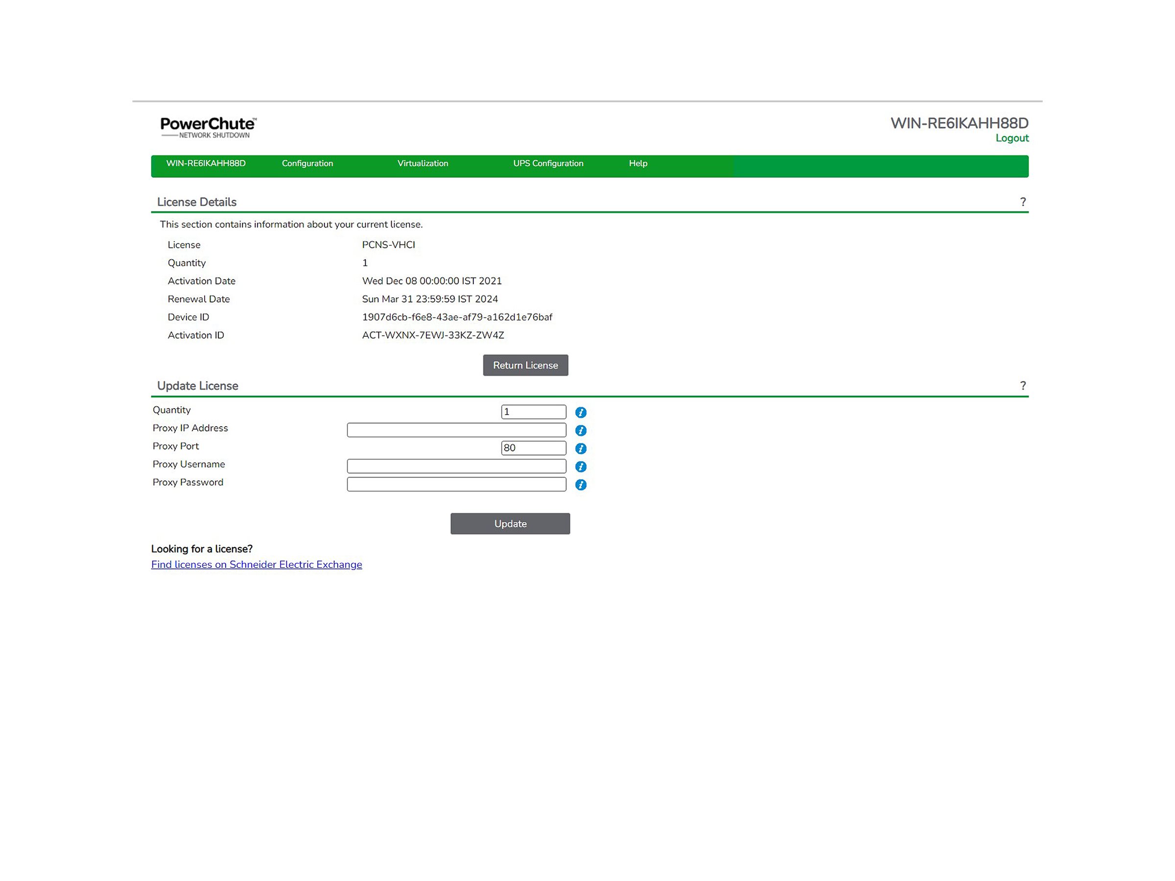Follow Find licenses on Schneider Electric Exchange link
The width and height of the screenshot is (1175, 881).
pyautogui.click(x=256, y=564)
